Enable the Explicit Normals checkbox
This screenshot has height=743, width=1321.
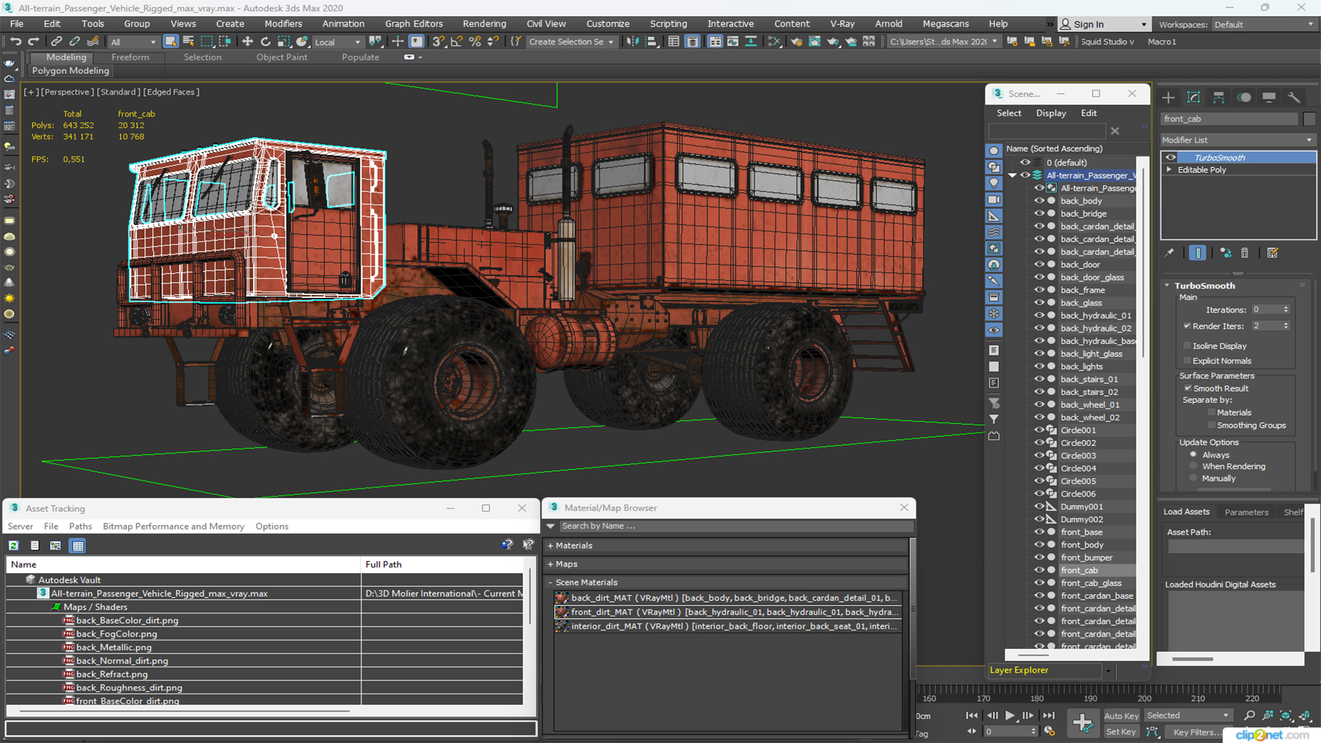pyautogui.click(x=1187, y=361)
